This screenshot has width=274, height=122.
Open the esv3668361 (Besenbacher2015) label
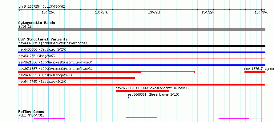pyautogui.click(x=154, y=94)
